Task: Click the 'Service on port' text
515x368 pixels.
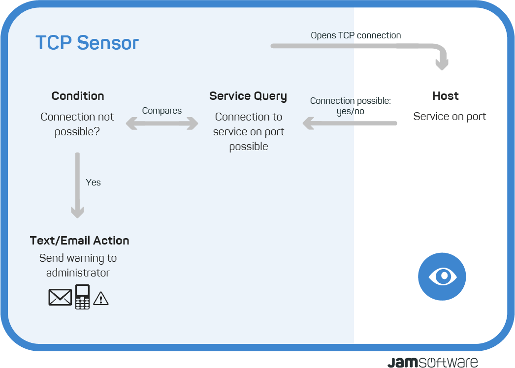Action: [x=450, y=117]
